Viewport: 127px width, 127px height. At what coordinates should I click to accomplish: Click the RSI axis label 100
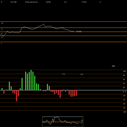[x=2, y=23]
